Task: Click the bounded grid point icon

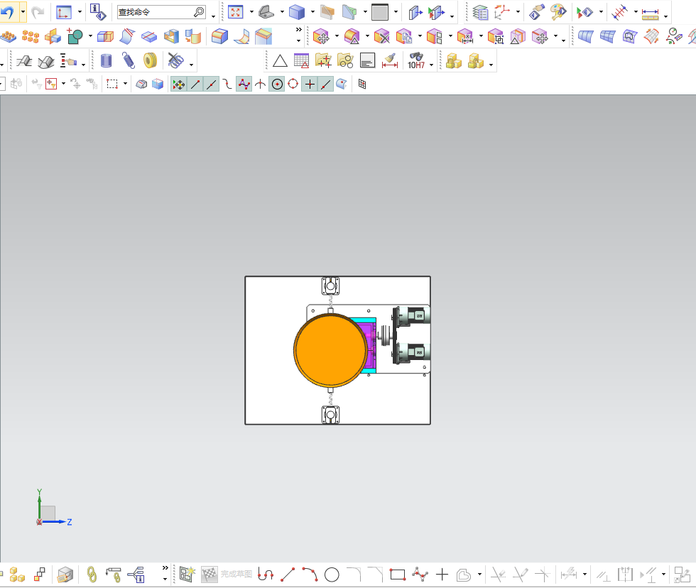Action: [362, 84]
